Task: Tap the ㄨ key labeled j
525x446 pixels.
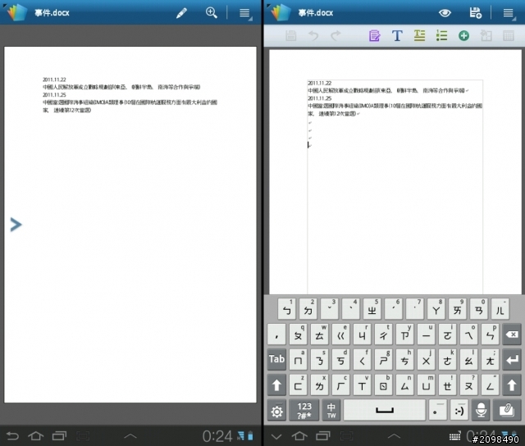Action: pos(426,360)
